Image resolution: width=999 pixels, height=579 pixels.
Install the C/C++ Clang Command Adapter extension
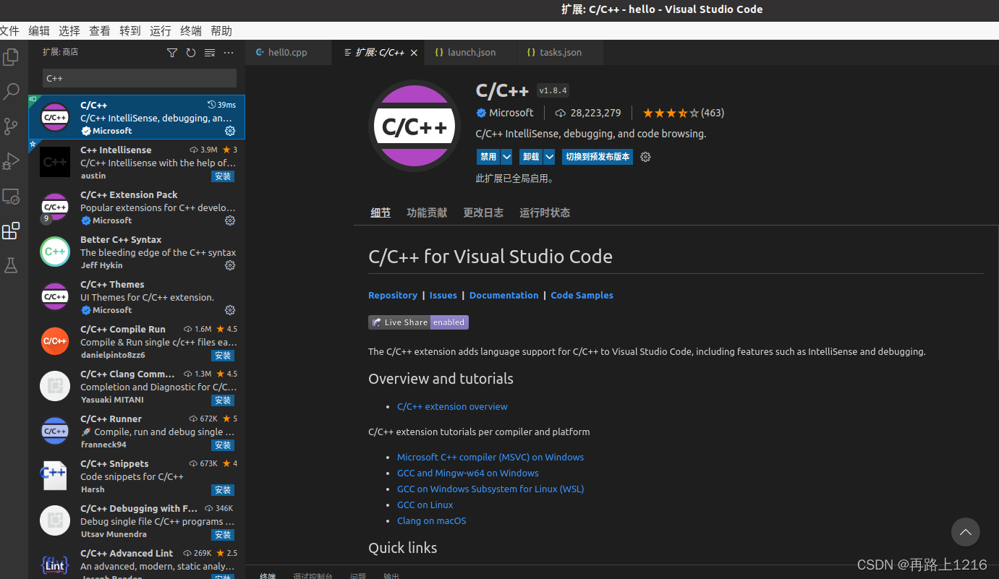coord(223,400)
